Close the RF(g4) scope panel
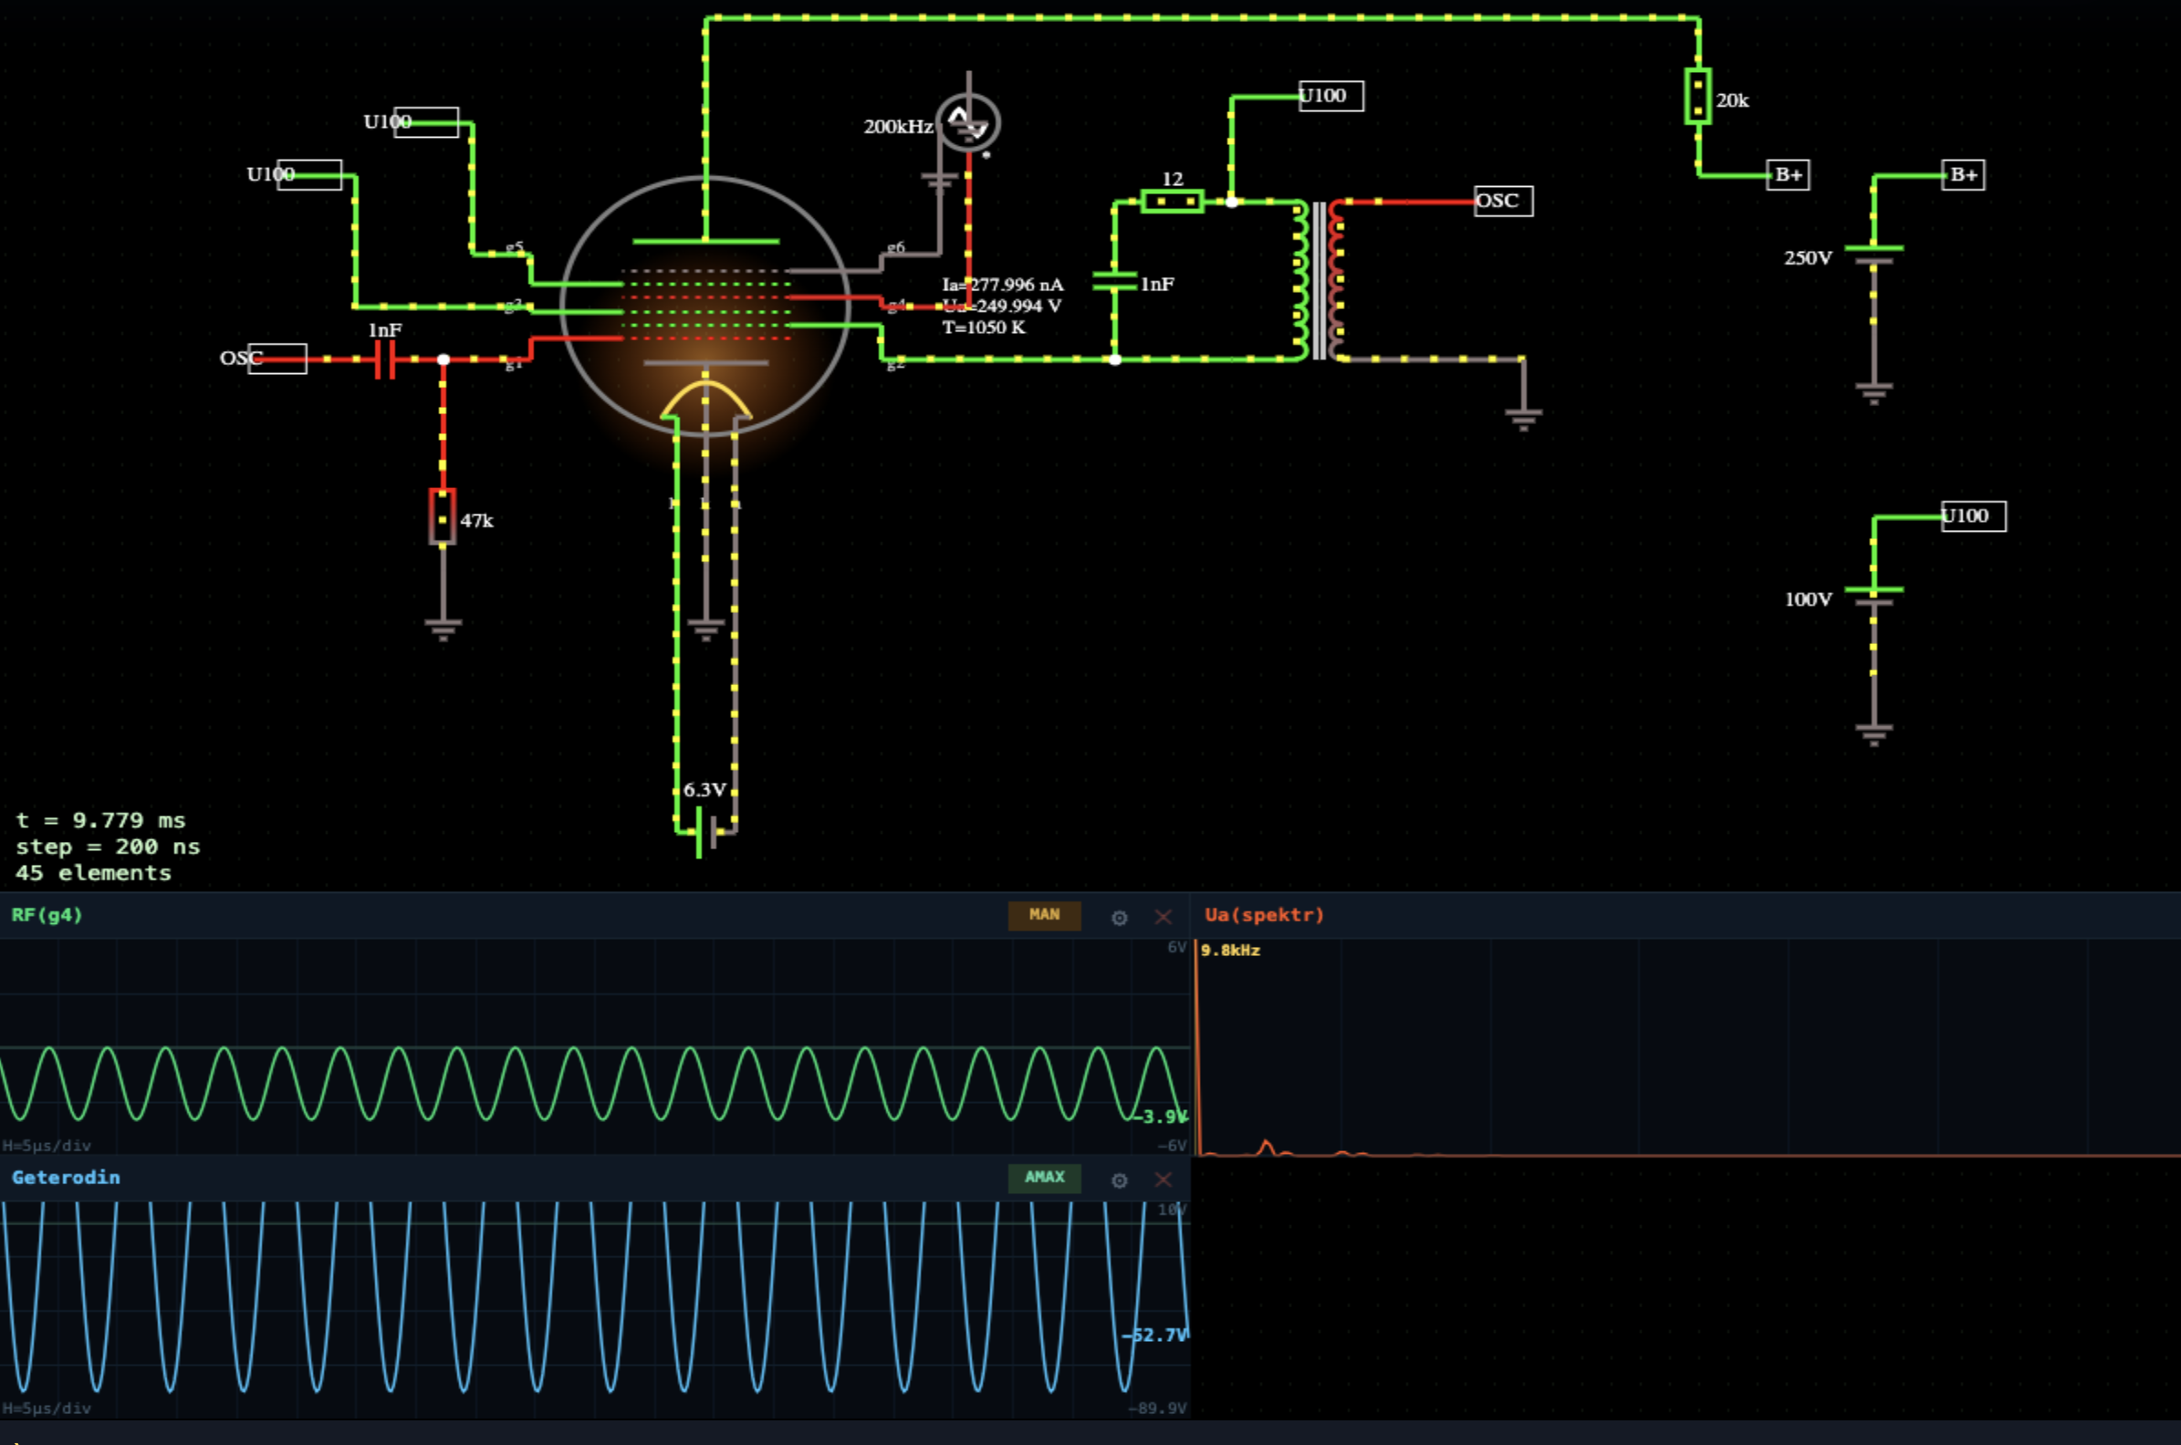 pos(1164,917)
